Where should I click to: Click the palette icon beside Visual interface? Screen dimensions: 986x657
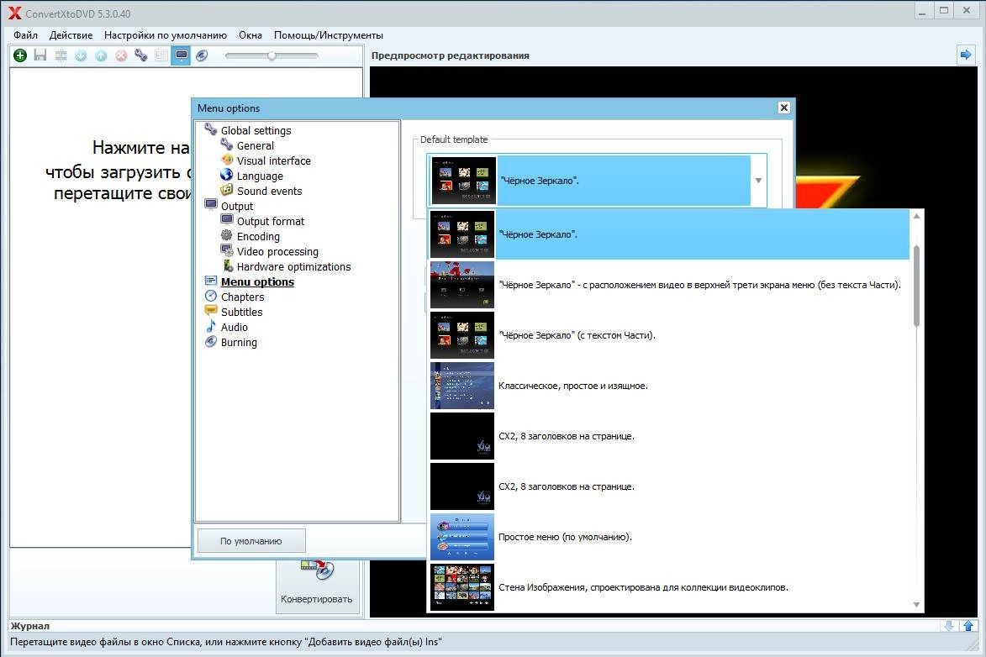(x=226, y=160)
